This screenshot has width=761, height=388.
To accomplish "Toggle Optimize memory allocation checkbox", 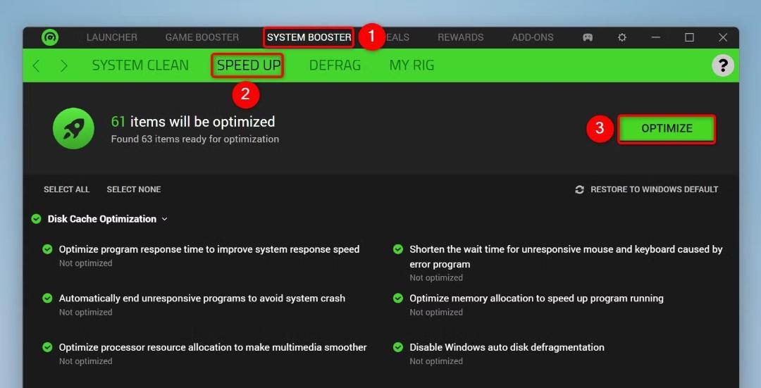I will (398, 299).
